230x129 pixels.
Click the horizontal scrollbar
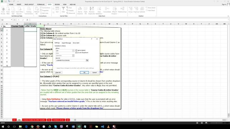pyautogui.click(x=183, y=120)
